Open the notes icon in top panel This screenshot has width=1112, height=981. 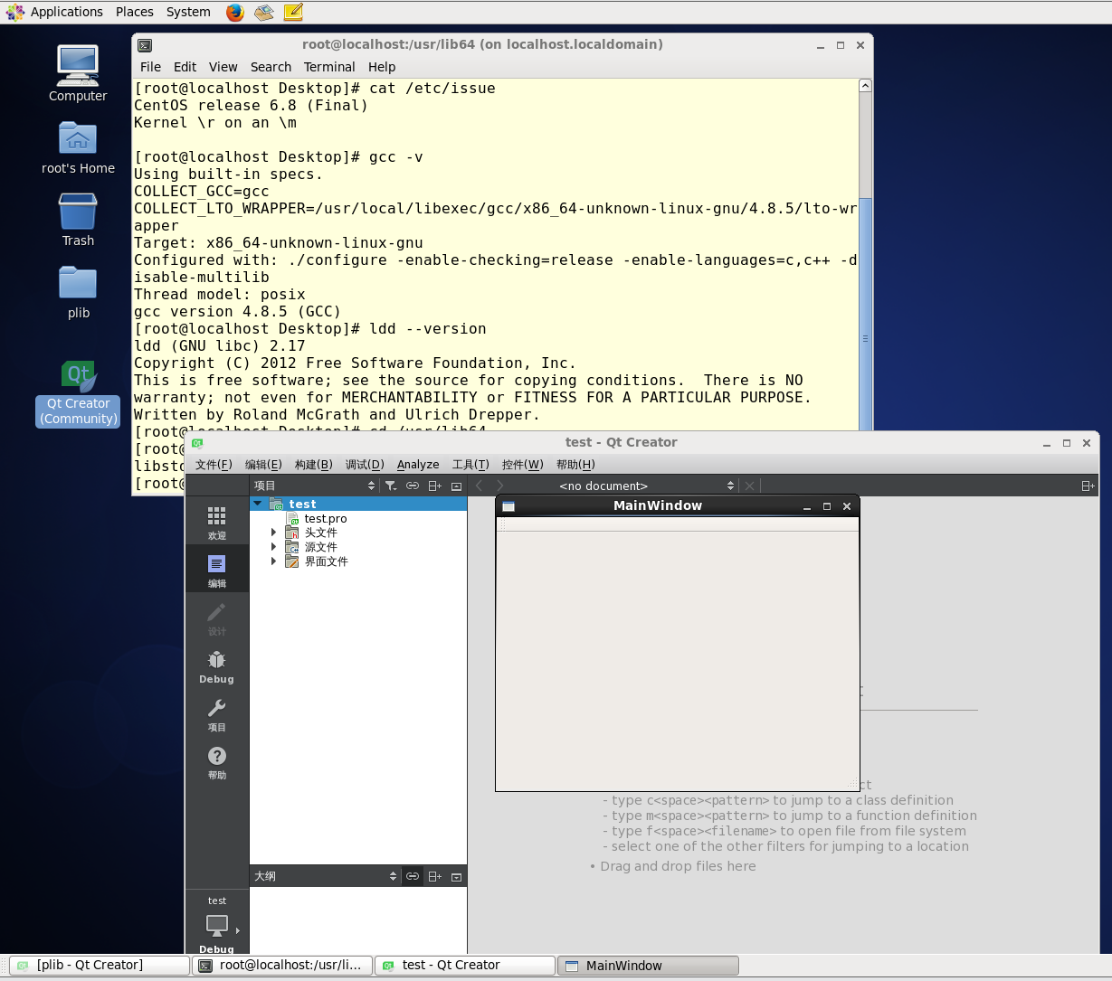click(293, 12)
